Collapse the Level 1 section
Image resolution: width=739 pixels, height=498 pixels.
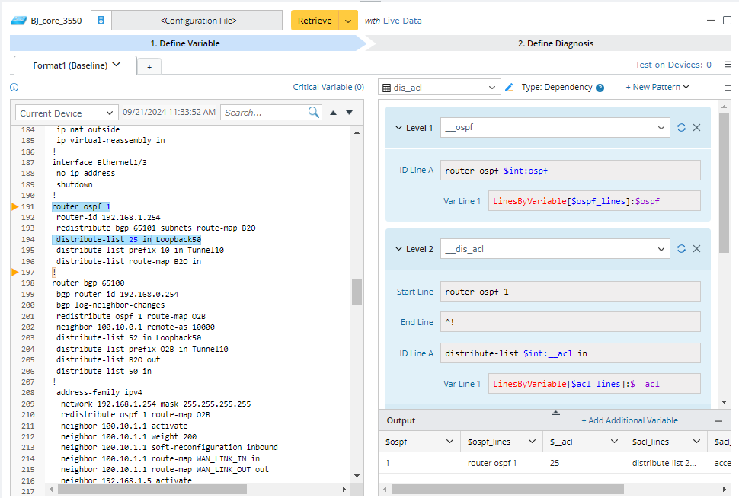[398, 128]
